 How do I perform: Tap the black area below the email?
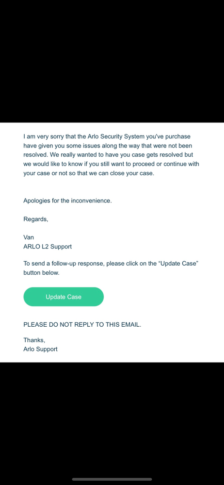tap(112, 418)
